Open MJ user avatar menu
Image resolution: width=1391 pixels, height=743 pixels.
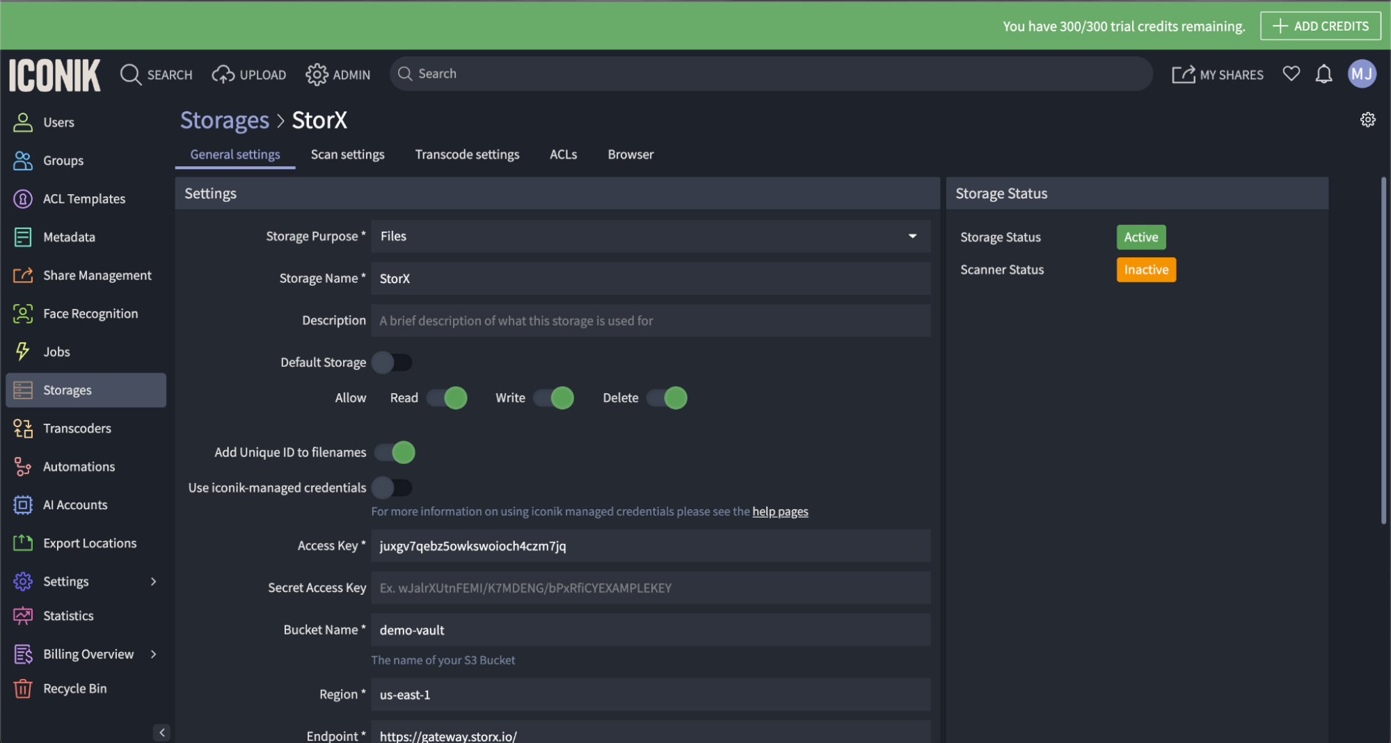click(1362, 74)
